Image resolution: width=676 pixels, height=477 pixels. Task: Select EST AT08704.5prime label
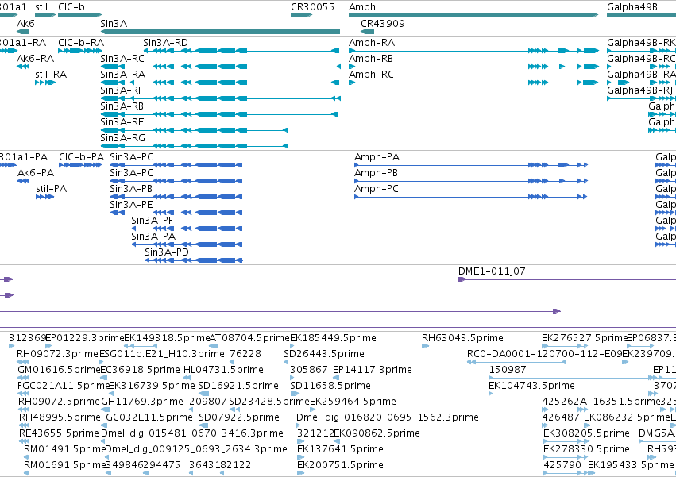coord(249,338)
